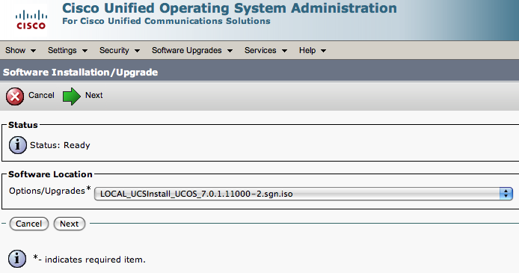This screenshot has width=519, height=273.
Task: Click the dropdown stepper arrows for Options/Upgrades
Action: pyautogui.click(x=506, y=194)
